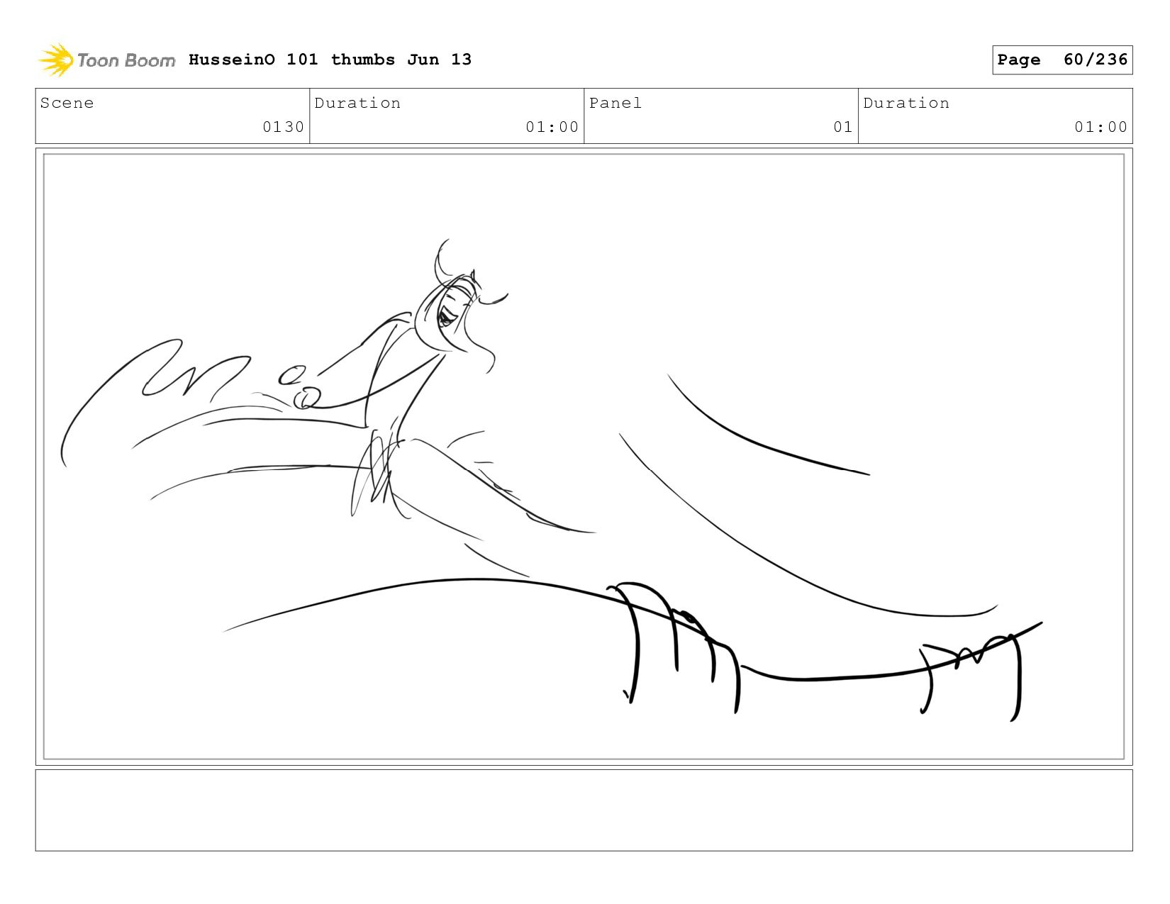Click the empty notes box below the panel
The width and height of the screenshot is (1170, 904).
click(x=584, y=810)
